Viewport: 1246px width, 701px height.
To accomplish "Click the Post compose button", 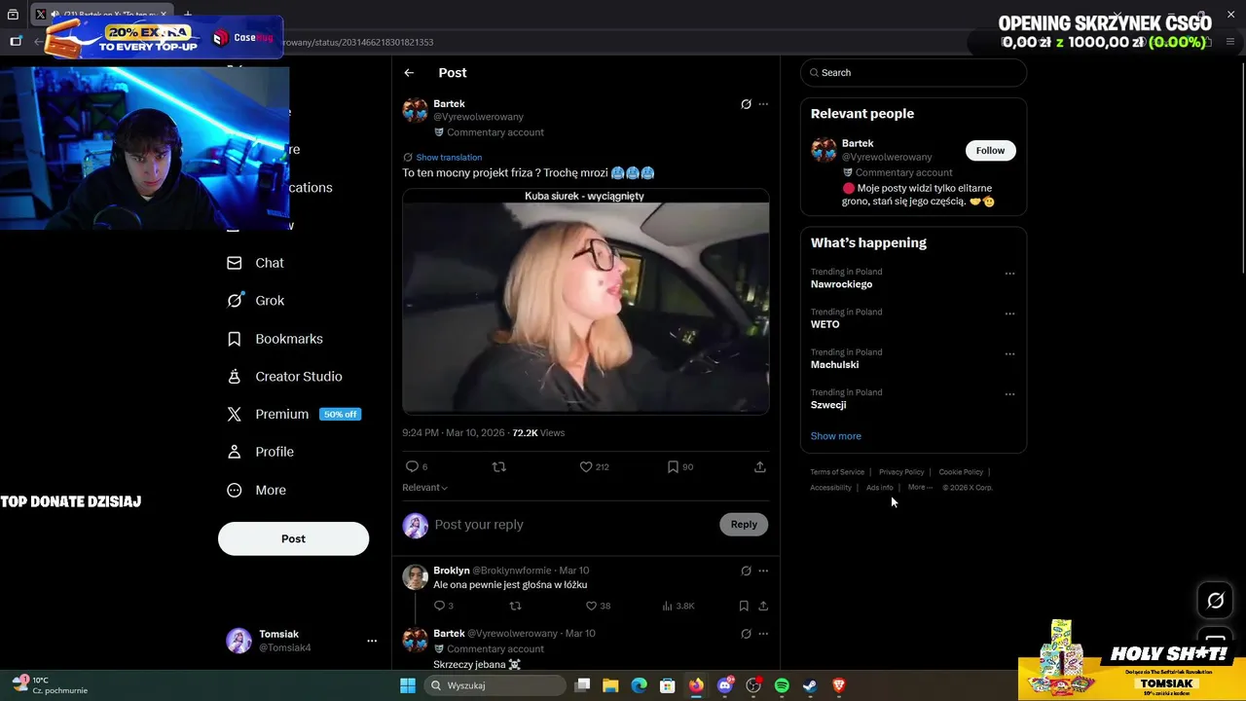I will click(293, 538).
